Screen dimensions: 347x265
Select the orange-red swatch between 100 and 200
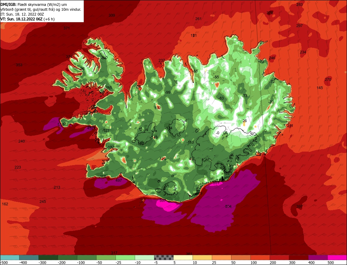point(260,257)
